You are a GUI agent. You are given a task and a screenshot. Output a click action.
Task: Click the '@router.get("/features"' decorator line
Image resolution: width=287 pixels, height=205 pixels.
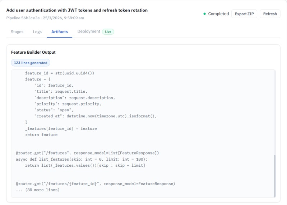point(88,153)
